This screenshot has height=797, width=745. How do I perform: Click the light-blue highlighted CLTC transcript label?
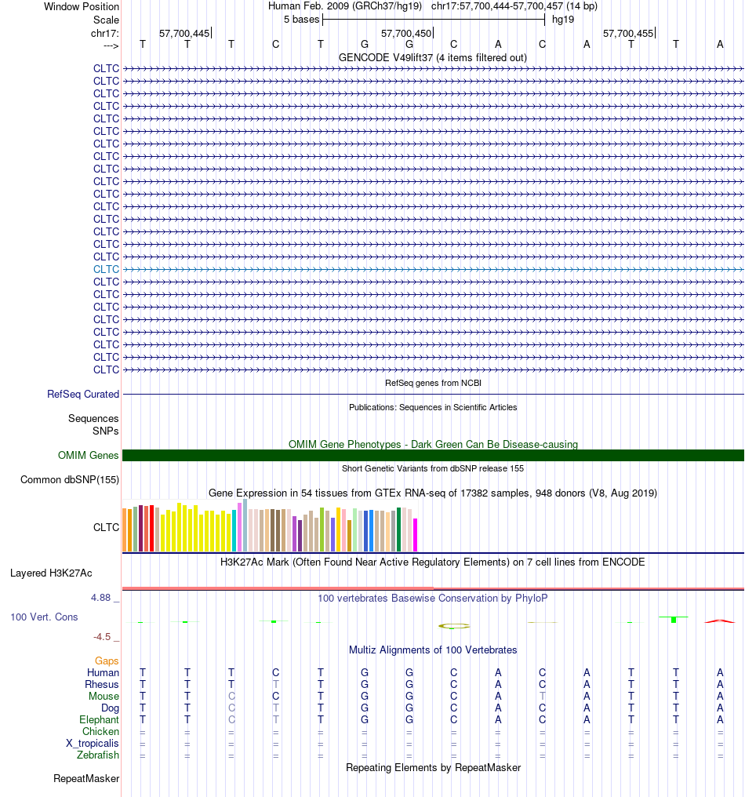click(106, 269)
